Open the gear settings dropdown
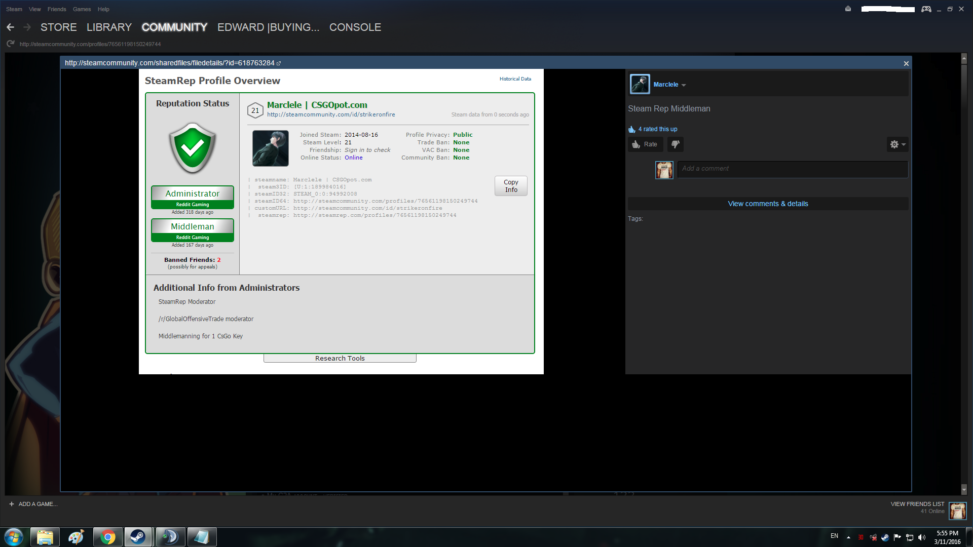Image resolution: width=973 pixels, height=547 pixels. pyautogui.click(x=897, y=144)
